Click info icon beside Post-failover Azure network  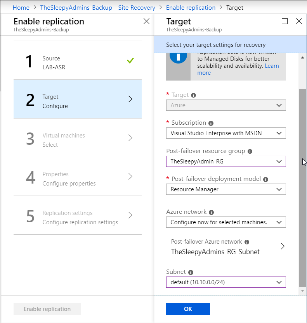(247, 242)
